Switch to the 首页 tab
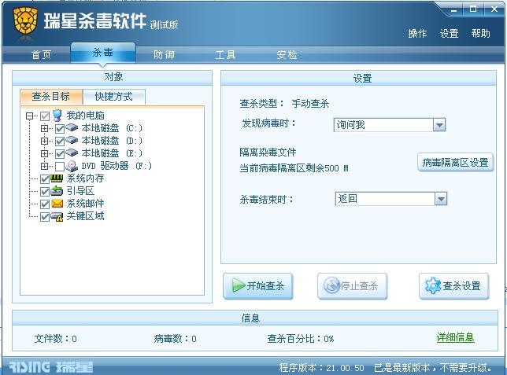 tap(41, 54)
